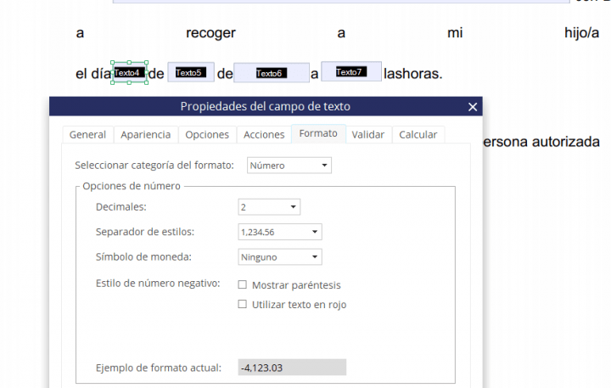Click the text ersona autorizada in the document
The width and height of the screenshot is (611, 388).
(x=541, y=142)
